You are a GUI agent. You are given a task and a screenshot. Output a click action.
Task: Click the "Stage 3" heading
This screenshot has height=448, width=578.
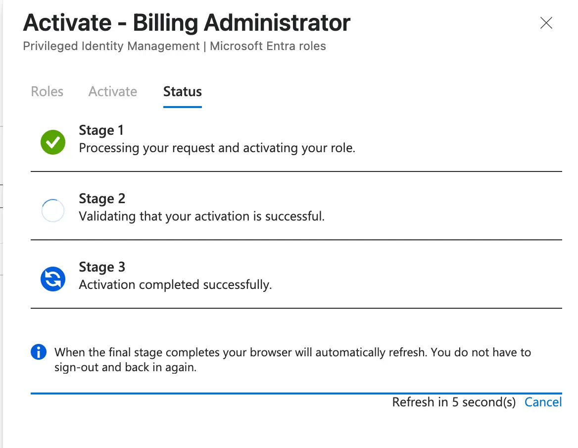coord(102,267)
